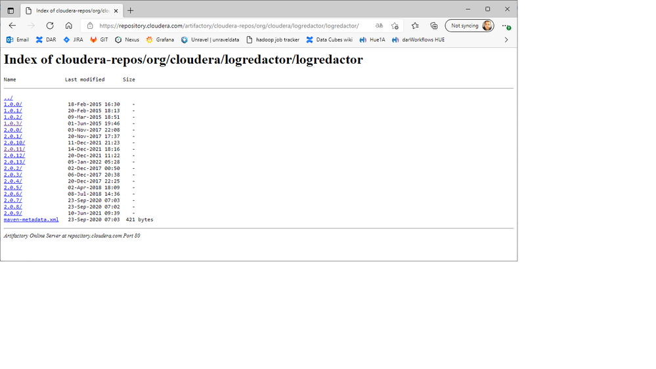
Task: Click the 421 bytes size text
Action: [x=139, y=220]
